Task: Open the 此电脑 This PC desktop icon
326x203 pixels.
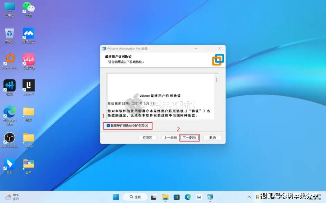Action: coord(9,10)
